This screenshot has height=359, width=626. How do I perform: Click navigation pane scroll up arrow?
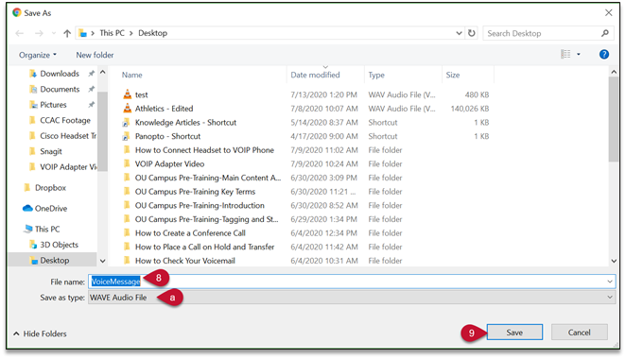point(103,72)
